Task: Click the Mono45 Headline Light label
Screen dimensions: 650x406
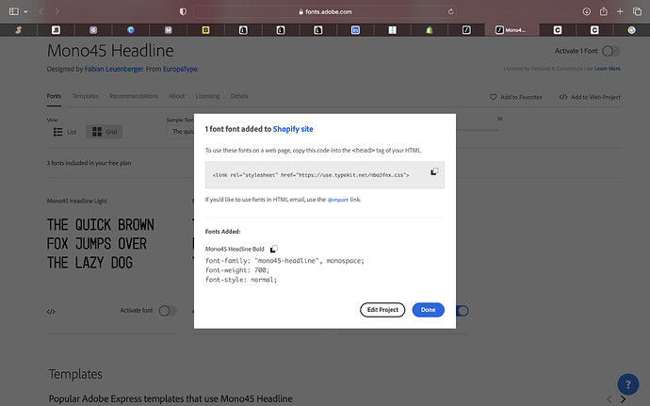Action: coord(77,202)
